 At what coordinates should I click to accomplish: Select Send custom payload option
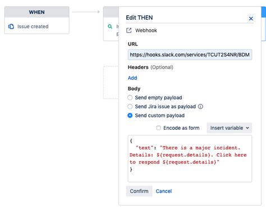130,116
